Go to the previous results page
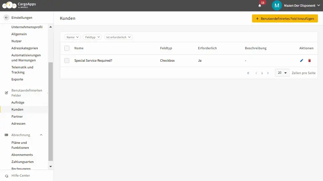 (x=256, y=73)
